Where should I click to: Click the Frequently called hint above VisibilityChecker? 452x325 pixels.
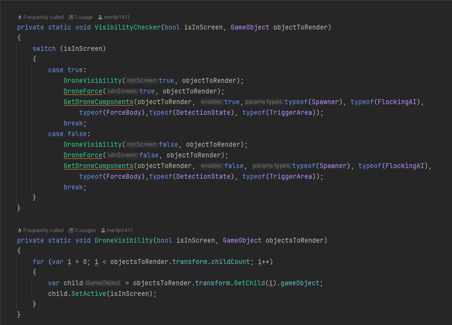coord(43,16)
